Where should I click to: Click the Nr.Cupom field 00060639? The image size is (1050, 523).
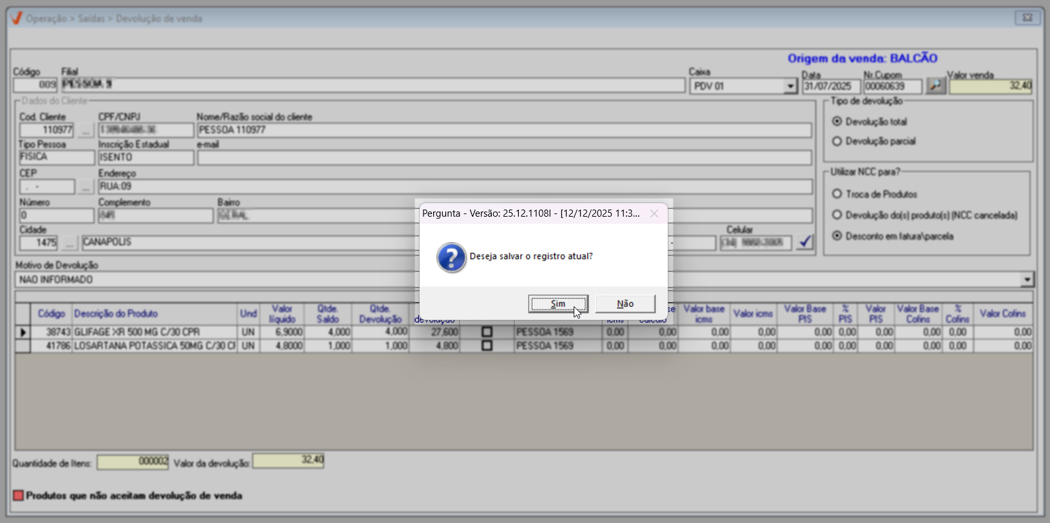(893, 86)
